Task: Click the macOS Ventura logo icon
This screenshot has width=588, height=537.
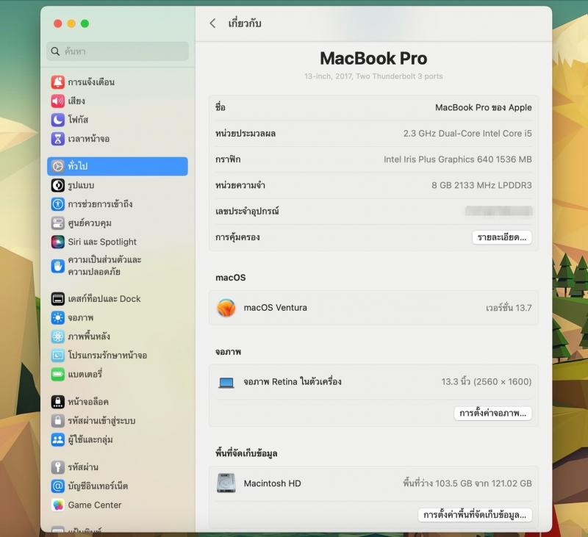Action: tap(226, 308)
